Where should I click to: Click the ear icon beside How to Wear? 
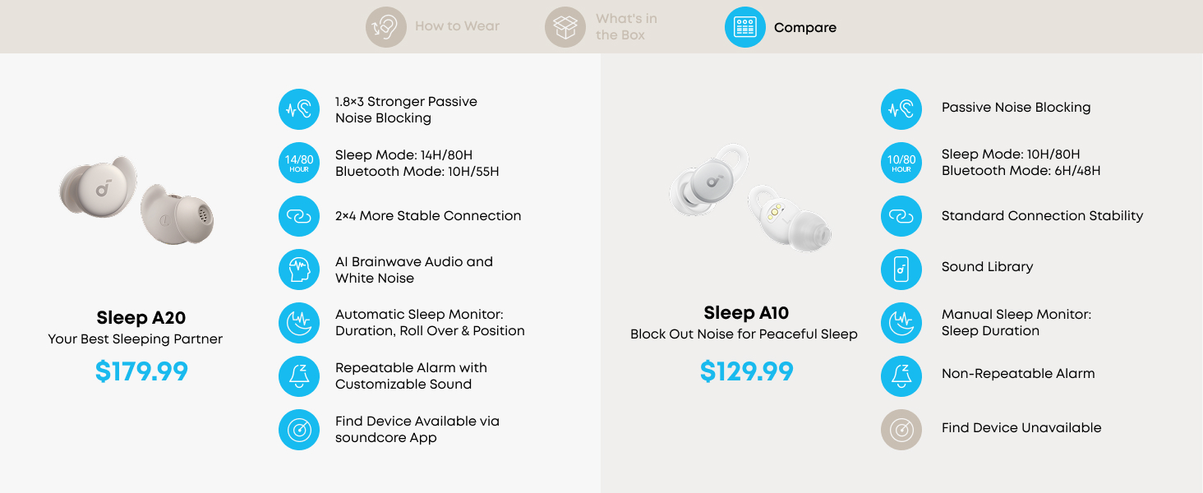(386, 27)
